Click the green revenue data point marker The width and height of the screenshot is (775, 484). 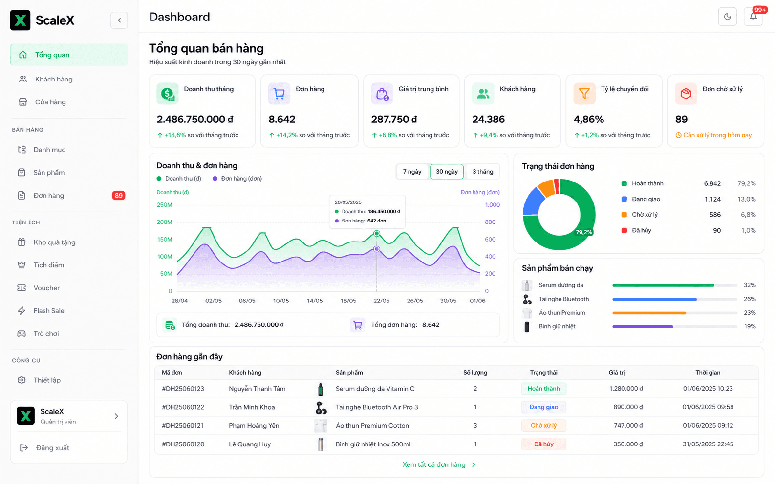pyautogui.click(x=377, y=234)
